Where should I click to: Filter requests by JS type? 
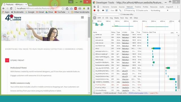pyautogui.click(x=103, y=18)
